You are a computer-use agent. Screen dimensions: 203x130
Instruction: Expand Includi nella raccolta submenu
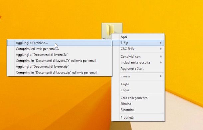coord(138,63)
